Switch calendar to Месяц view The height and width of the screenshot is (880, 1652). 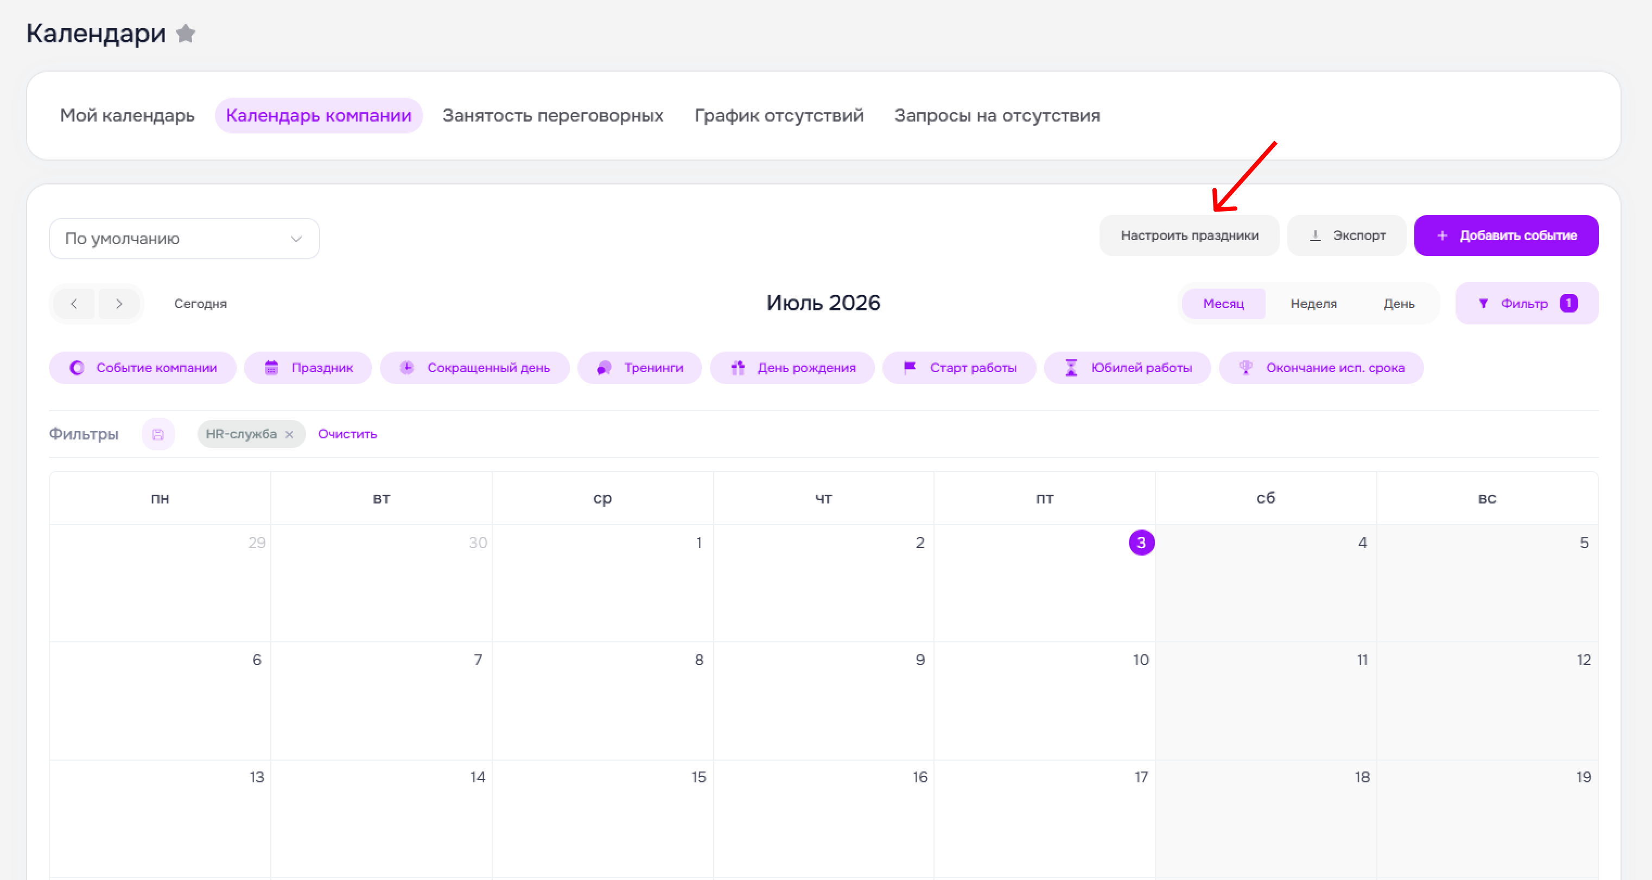[x=1224, y=304]
